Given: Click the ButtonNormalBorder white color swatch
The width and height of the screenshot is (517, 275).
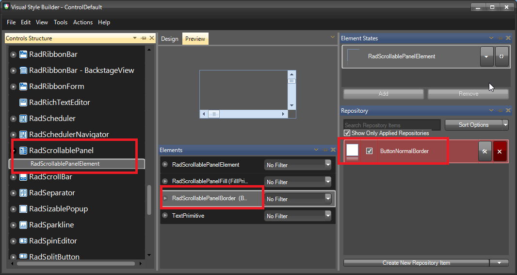Looking at the screenshot, I should point(352,150).
